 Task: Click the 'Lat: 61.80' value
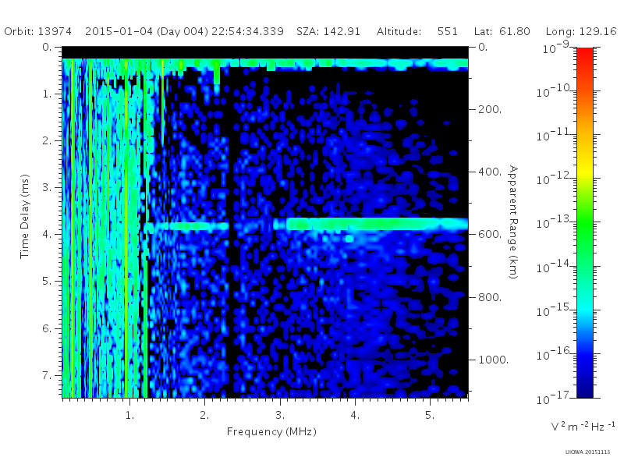click(502, 31)
